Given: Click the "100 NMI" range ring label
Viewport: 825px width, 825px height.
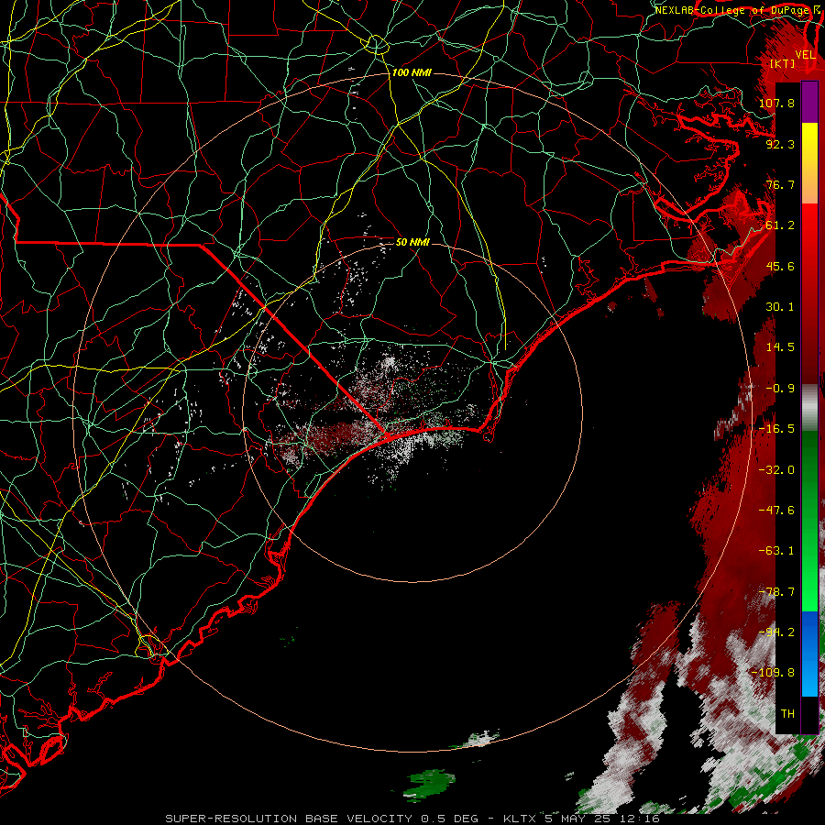Looking at the screenshot, I should pyautogui.click(x=412, y=72).
